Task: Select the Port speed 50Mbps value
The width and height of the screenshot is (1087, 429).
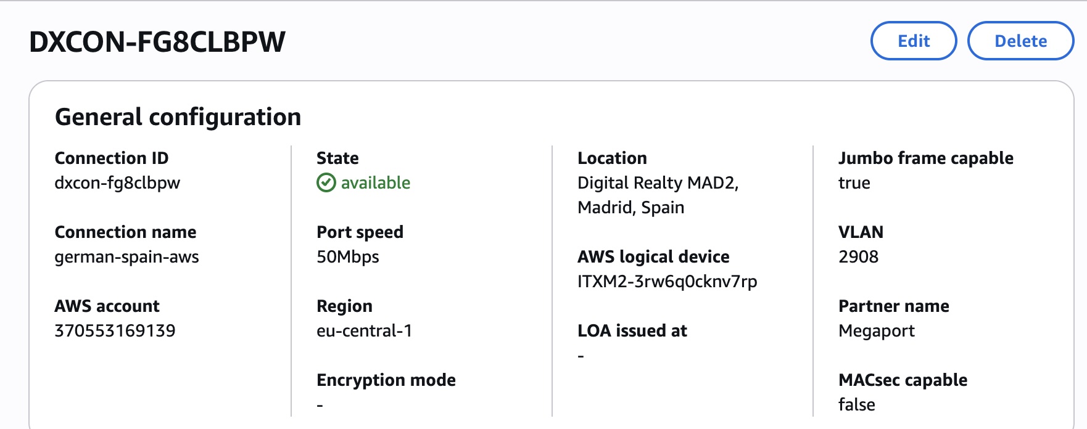Action: (347, 256)
